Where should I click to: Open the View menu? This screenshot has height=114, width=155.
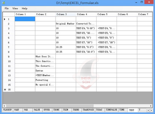(15, 8)
